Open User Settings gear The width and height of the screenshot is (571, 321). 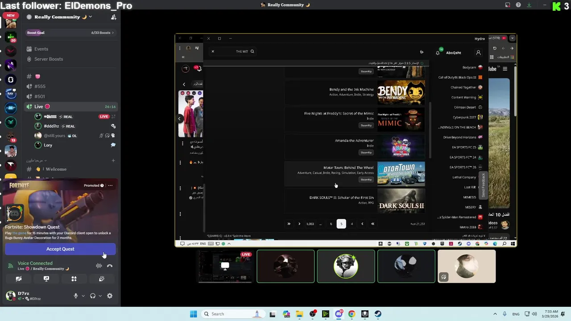click(110, 296)
